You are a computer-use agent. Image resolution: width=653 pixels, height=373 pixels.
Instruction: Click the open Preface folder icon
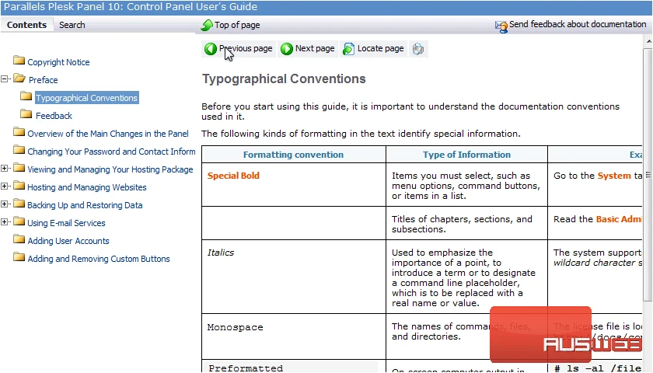pos(19,78)
